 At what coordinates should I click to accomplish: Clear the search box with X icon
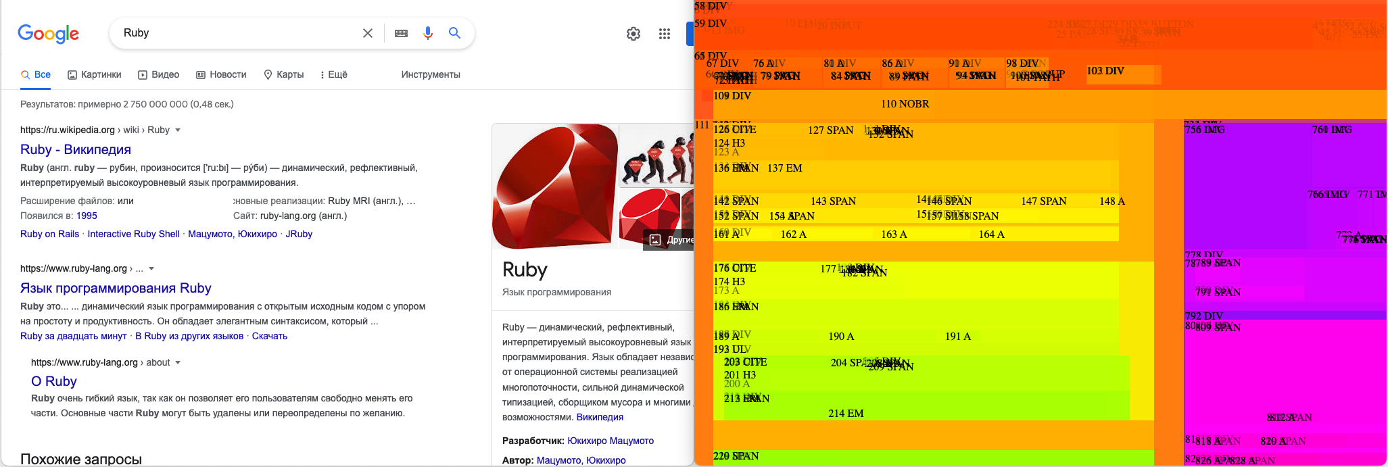[368, 33]
